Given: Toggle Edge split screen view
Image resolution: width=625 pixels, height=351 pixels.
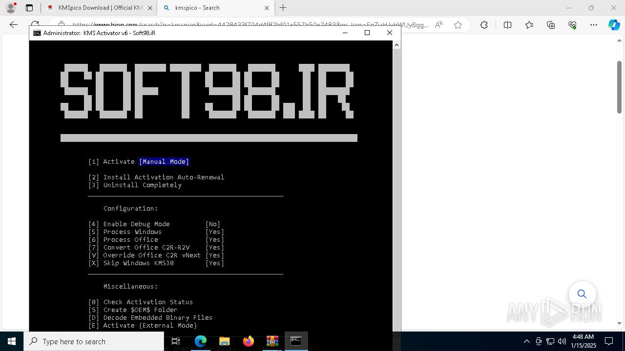Looking at the screenshot, I should coord(507,25).
